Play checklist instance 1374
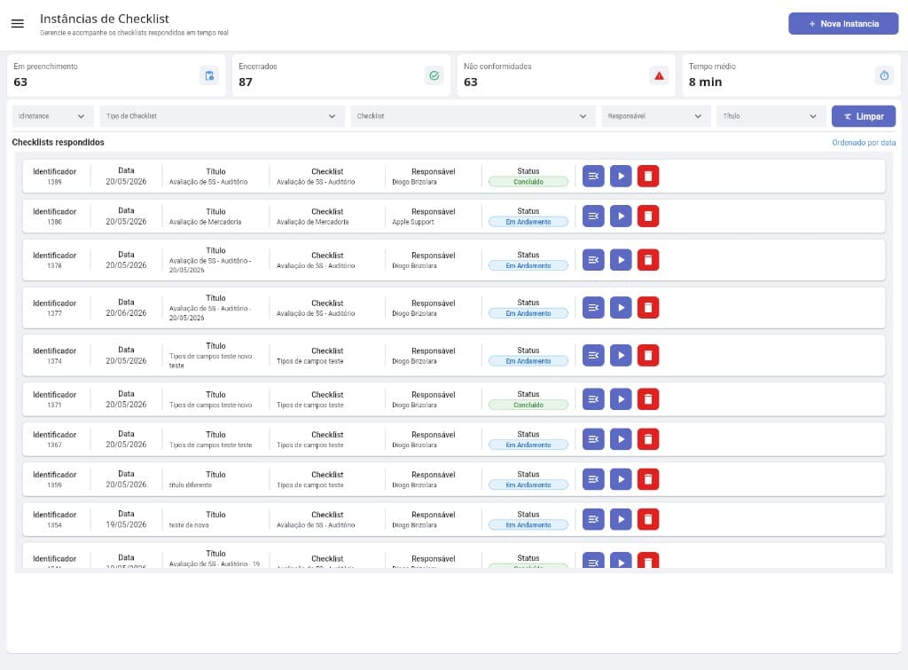 [x=621, y=355]
